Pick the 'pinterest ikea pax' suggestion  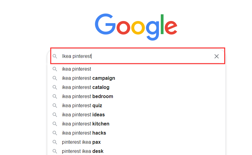pos(81,142)
